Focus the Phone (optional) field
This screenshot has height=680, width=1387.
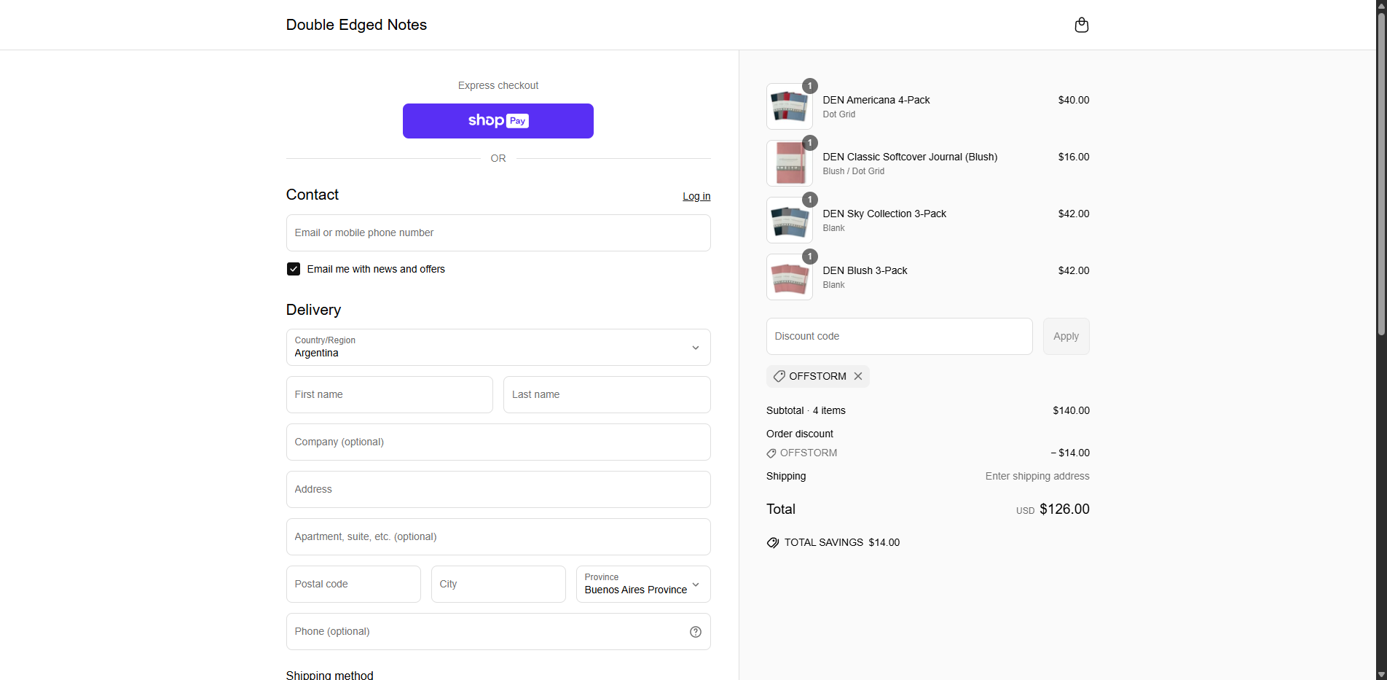498,632
